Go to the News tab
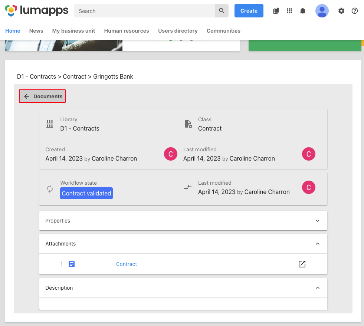This screenshot has height=326, width=364. coord(36,31)
